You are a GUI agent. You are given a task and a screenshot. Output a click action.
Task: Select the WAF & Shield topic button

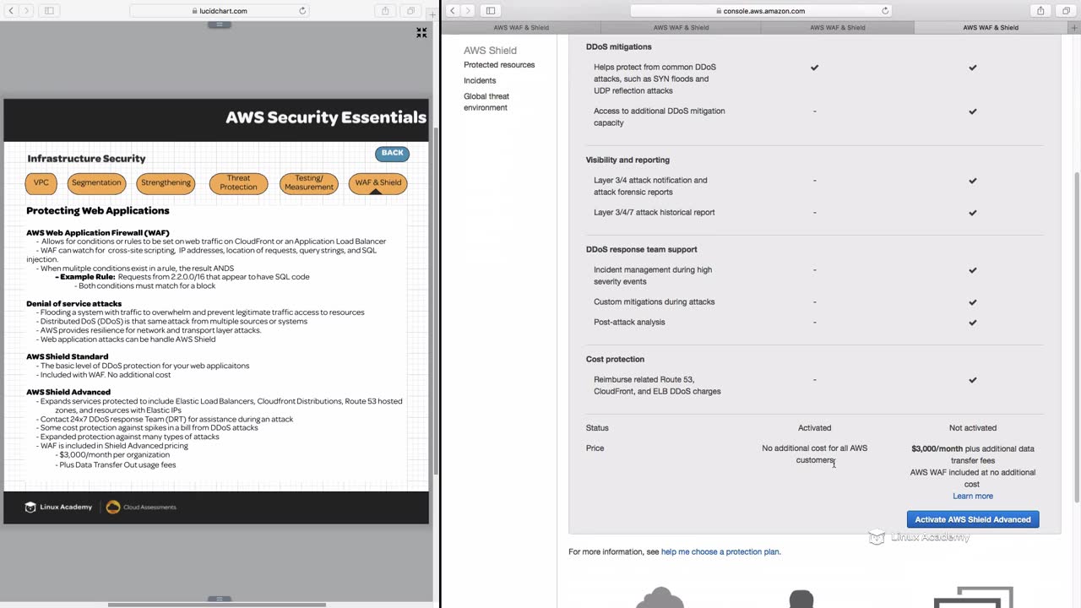pyautogui.click(x=378, y=183)
